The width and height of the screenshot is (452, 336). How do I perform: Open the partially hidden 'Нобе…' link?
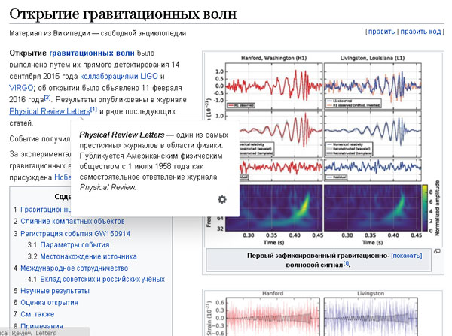[x=63, y=177]
